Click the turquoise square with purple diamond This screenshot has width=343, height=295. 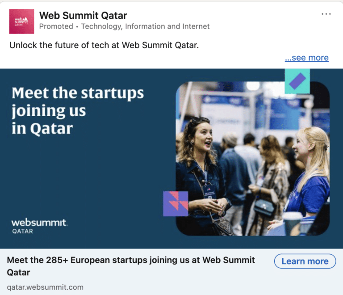coord(297,81)
